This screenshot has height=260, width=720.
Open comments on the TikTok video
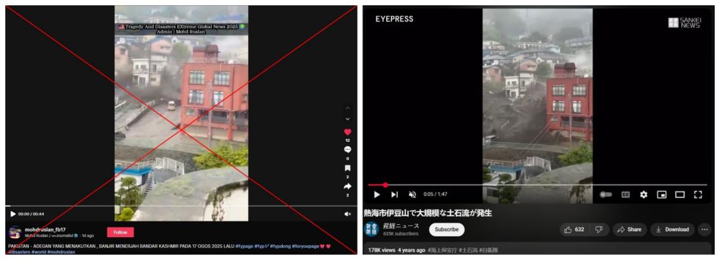coord(348,150)
